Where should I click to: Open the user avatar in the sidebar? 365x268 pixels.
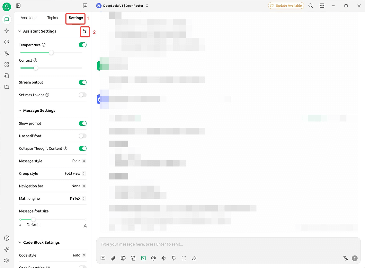(7, 7)
